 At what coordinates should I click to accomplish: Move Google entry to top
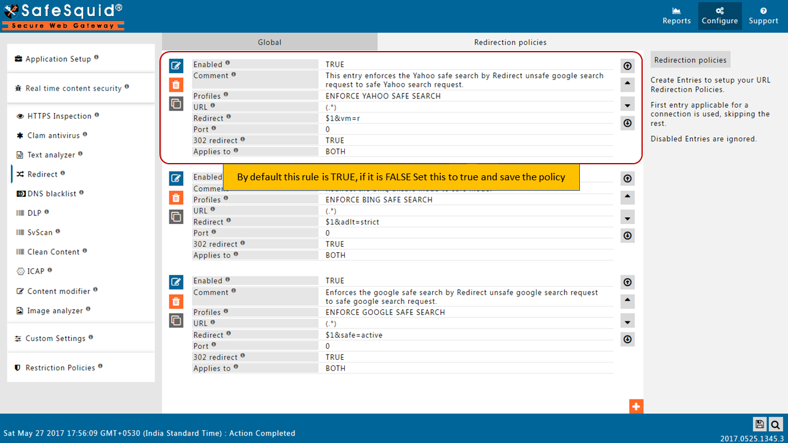coord(627,282)
